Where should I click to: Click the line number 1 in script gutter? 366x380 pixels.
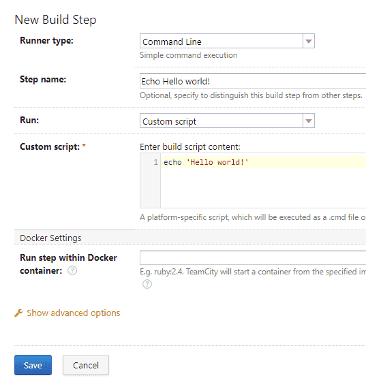(155, 162)
